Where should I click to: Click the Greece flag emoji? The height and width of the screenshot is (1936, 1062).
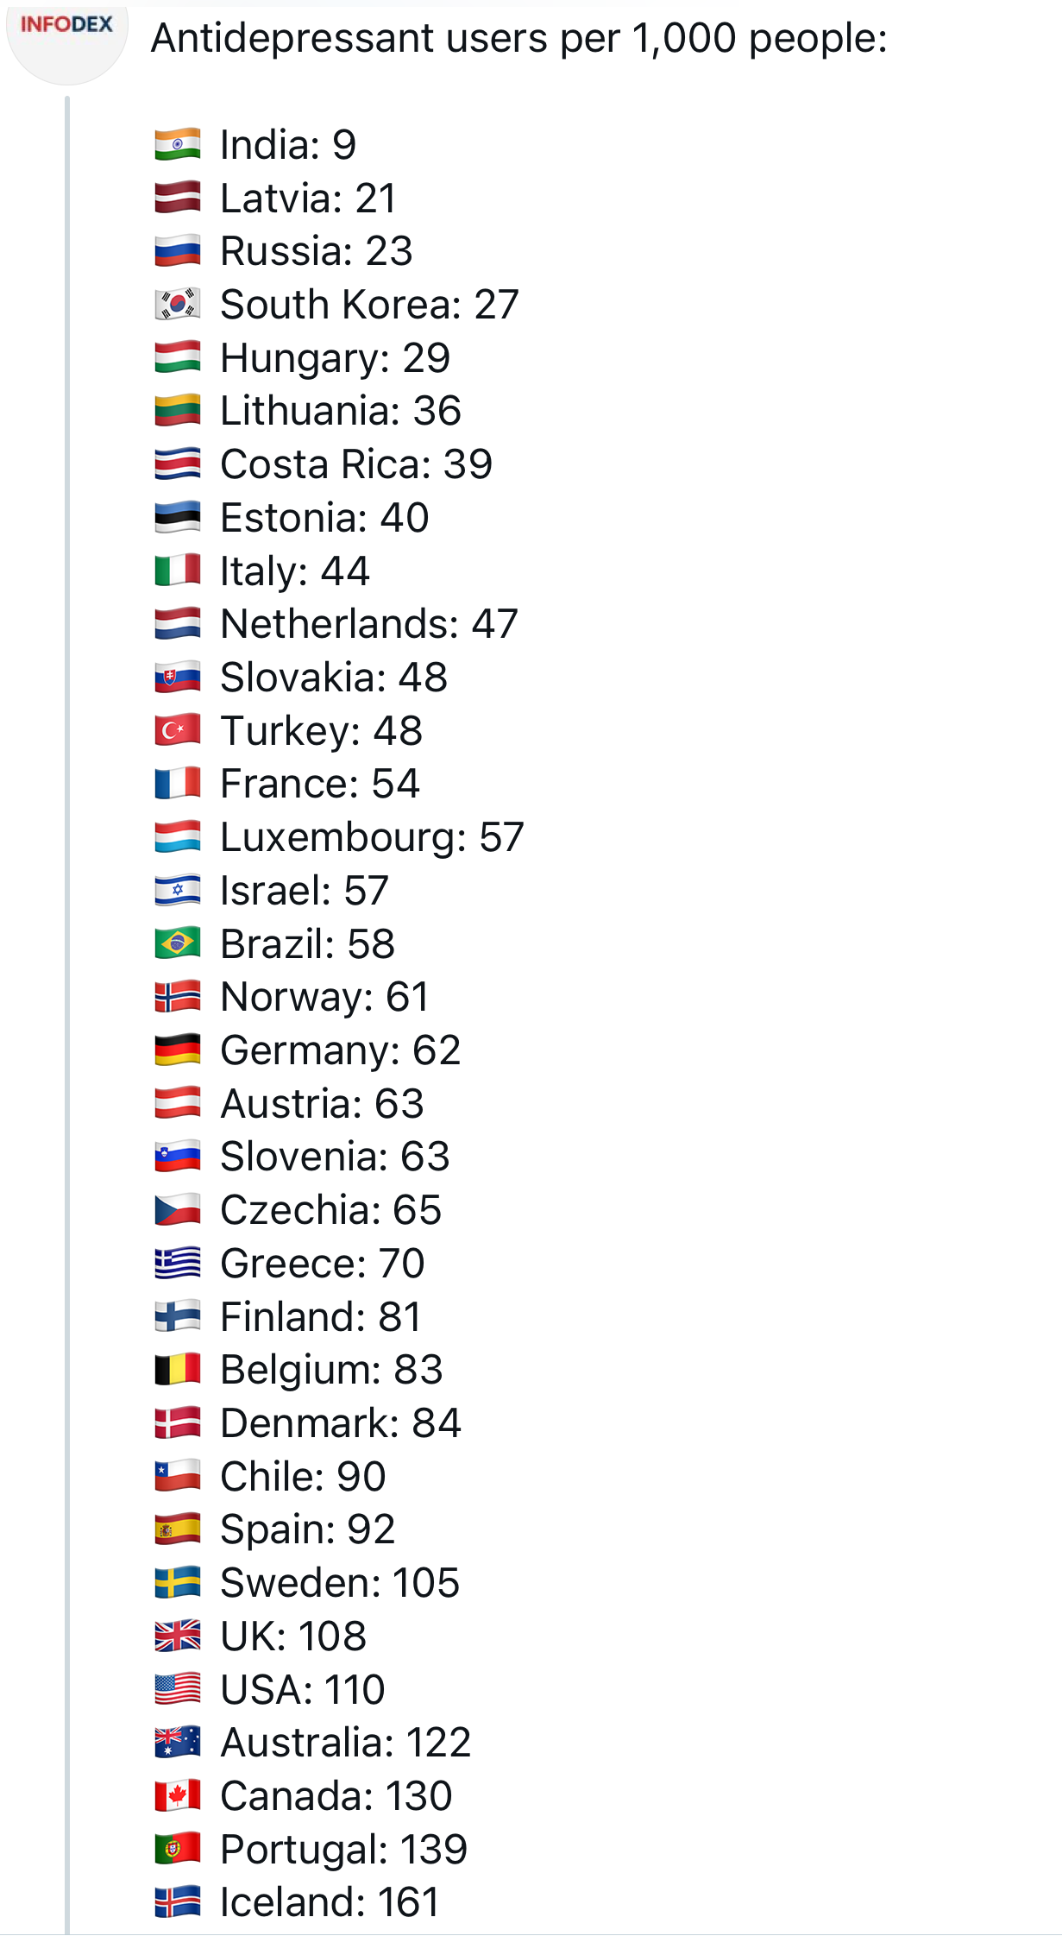click(178, 1263)
